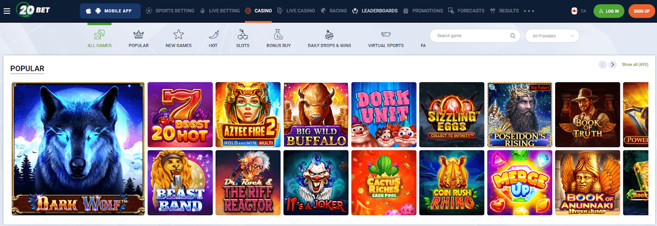The image size is (657, 226).
Task: Open Big Wild Buffalo game
Action: (316, 115)
